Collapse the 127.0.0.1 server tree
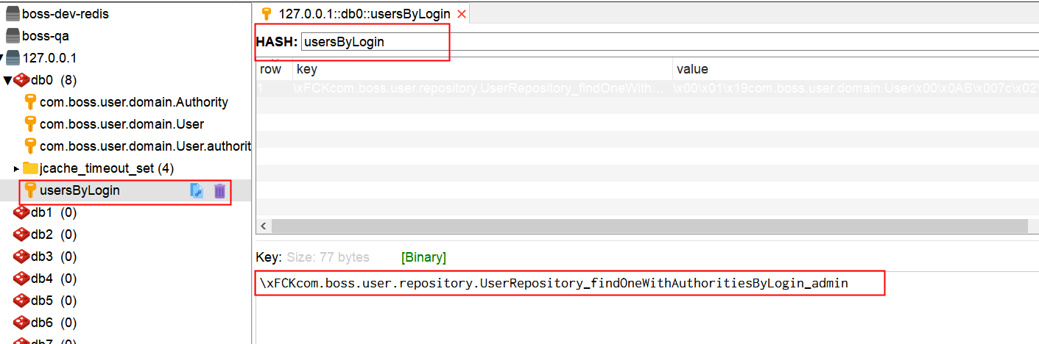 (2, 58)
